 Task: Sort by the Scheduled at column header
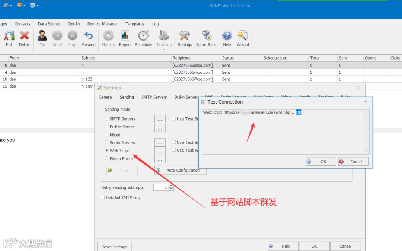click(x=285, y=58)
